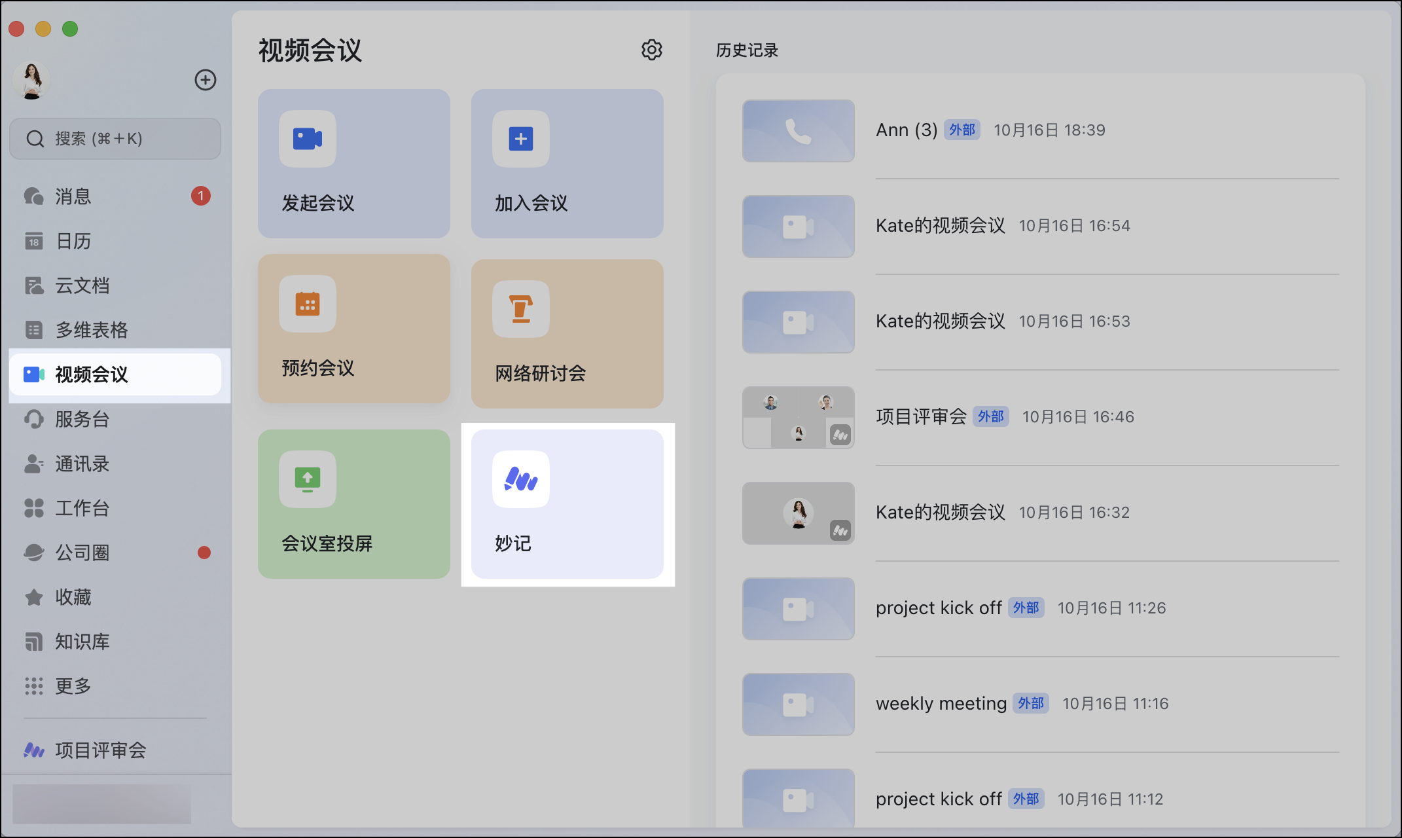Open 网络研讨会 webinar card
The image size is (1402, 838).
(567, 334)
